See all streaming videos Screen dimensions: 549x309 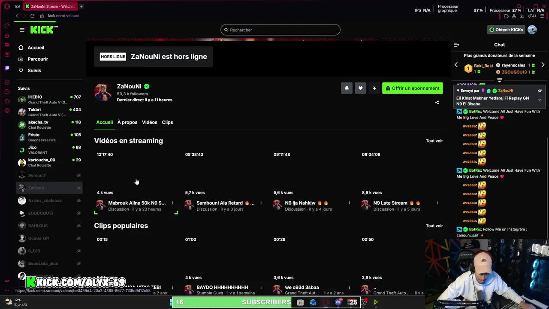tap(434, 141)
